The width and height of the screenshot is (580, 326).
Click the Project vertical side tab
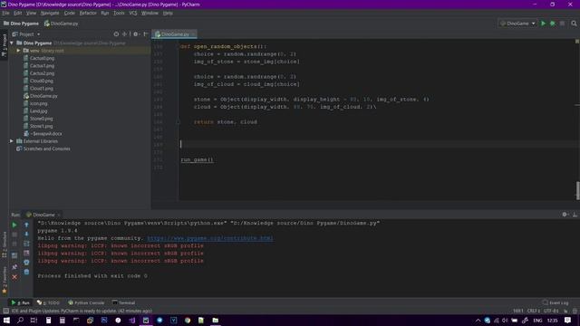pyautogui.click(x=4, y=44)
